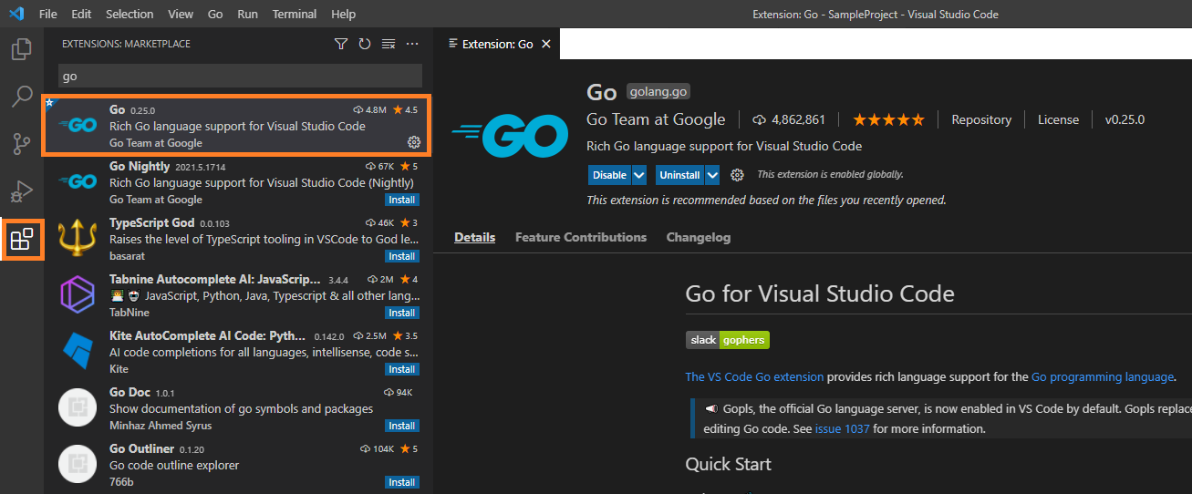Select TypeScript God row title

[x=152, y=222]
